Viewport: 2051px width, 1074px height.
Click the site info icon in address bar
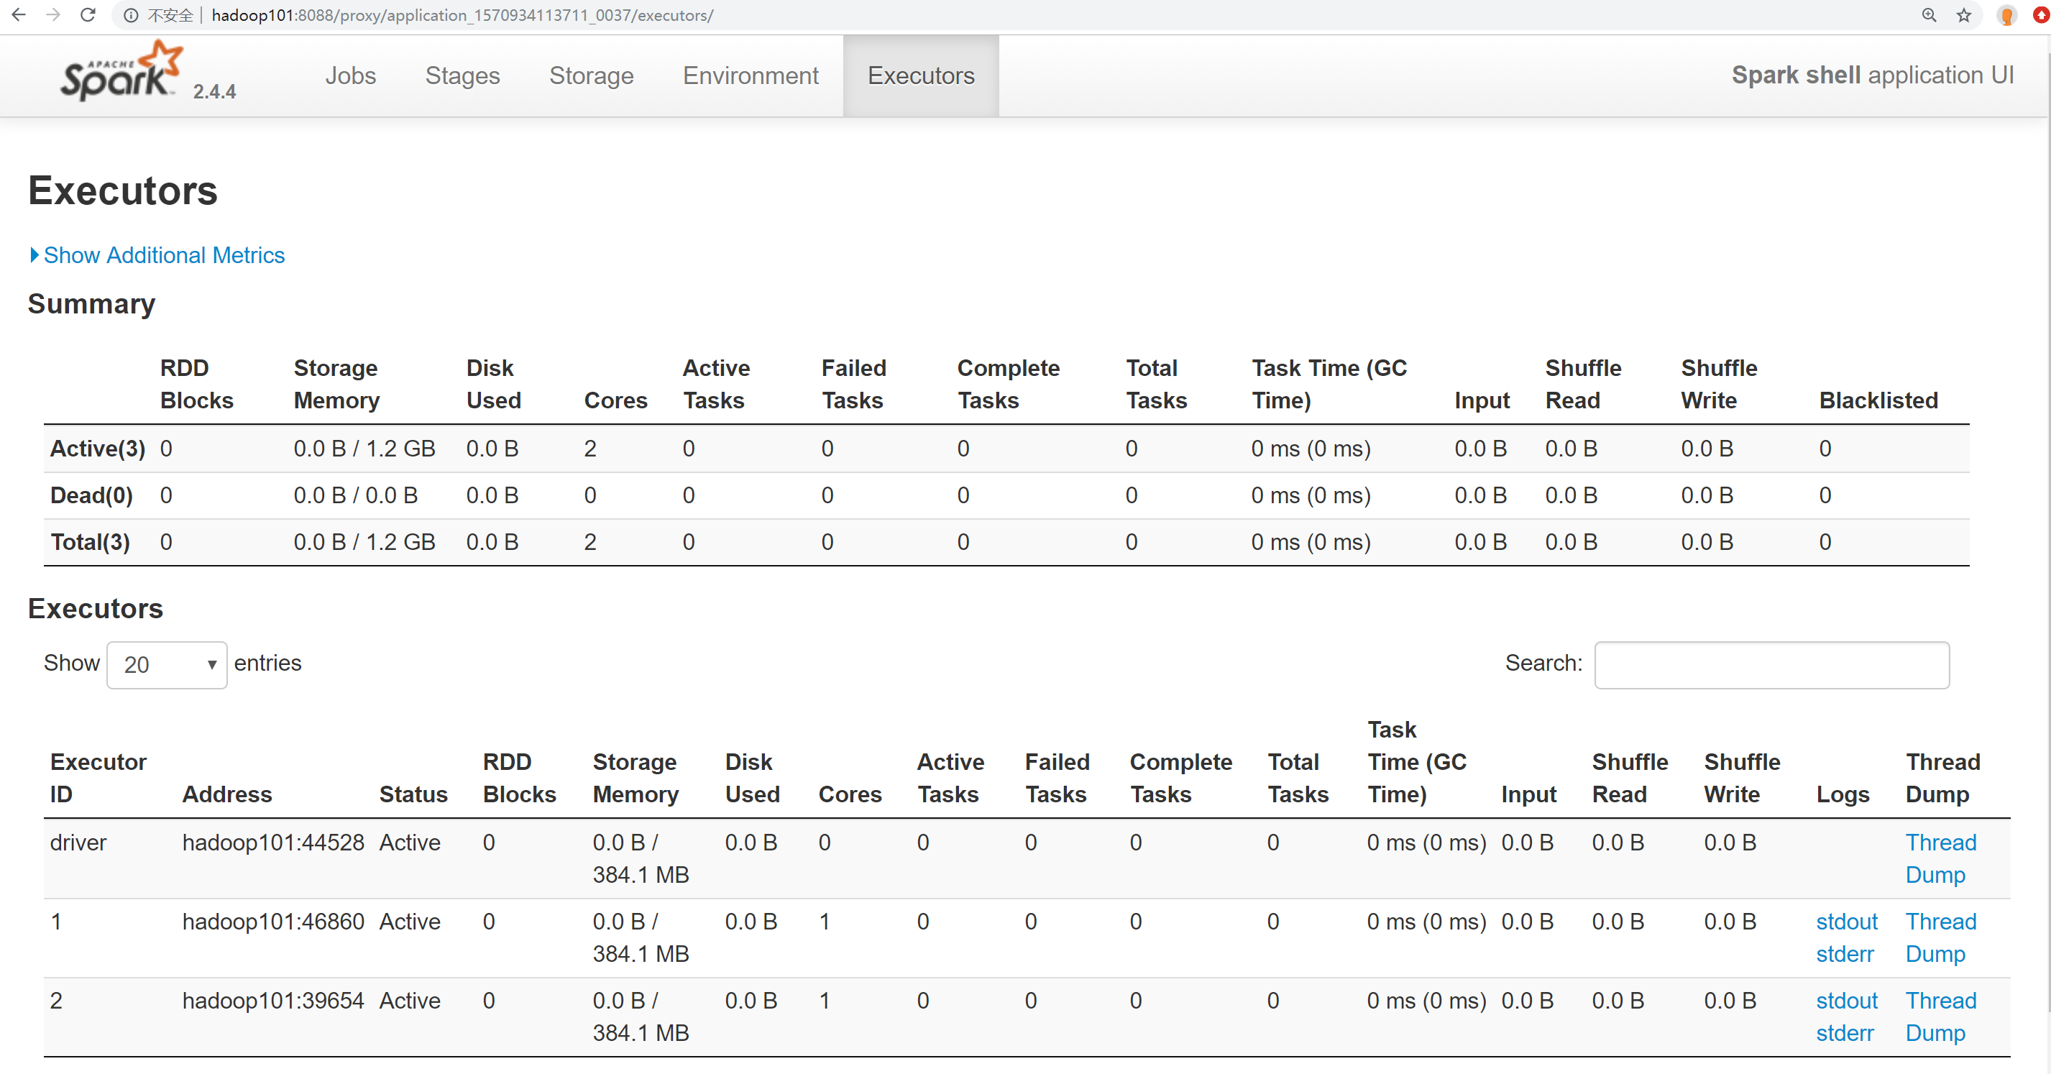132,15
